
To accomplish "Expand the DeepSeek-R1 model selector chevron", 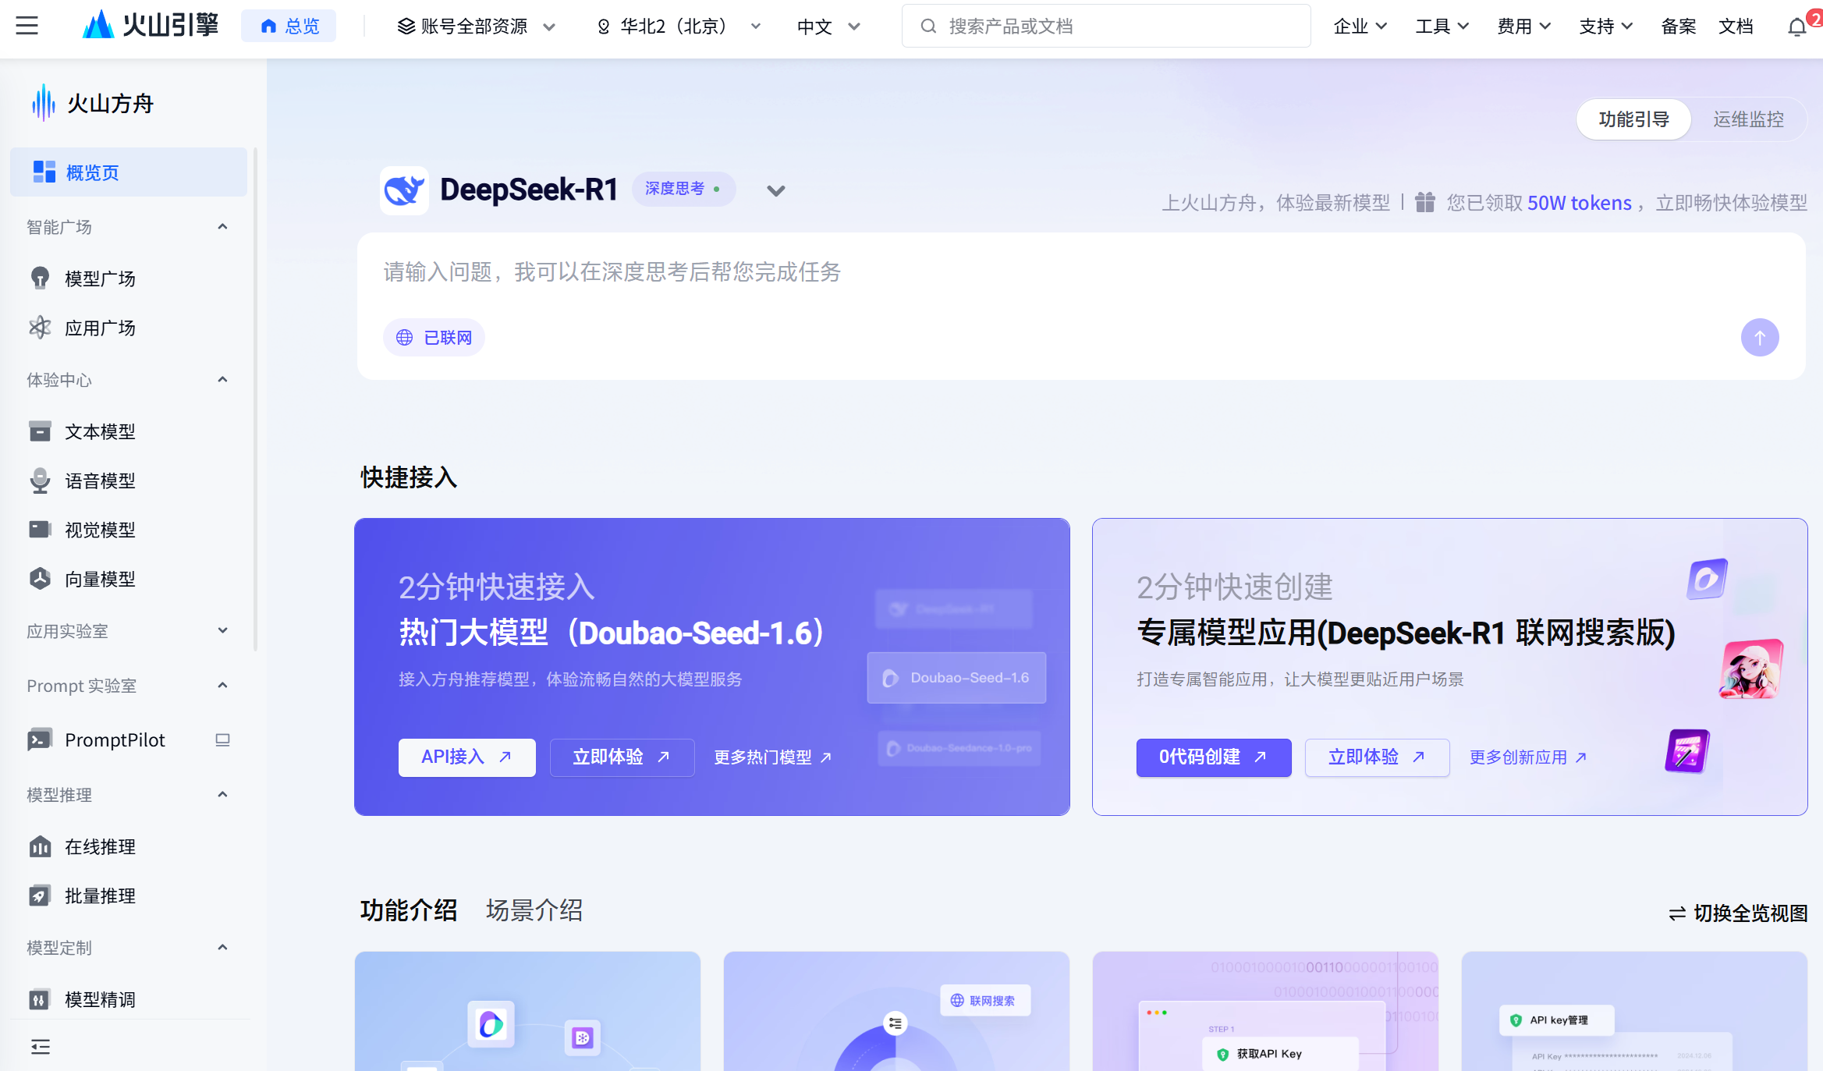I will [775, 190].
